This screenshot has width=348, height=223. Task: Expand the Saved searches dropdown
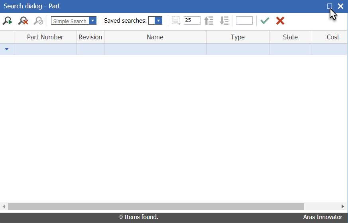(x=158, y=21)
